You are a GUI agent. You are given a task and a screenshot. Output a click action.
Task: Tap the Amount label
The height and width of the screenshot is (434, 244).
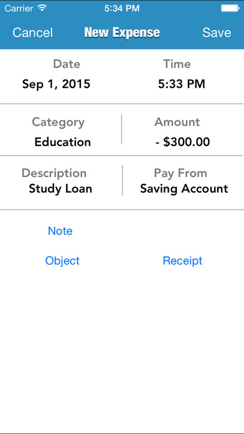pyautogui.click(x=177, y=122)
